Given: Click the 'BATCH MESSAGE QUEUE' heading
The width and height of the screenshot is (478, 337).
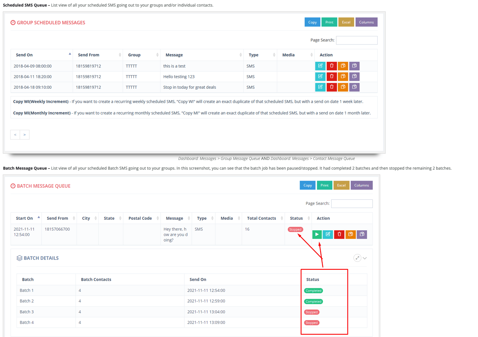Looking at the screenshot, I should pos(43,186).
